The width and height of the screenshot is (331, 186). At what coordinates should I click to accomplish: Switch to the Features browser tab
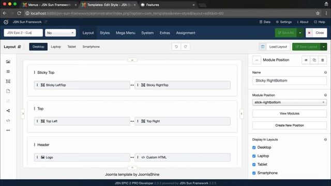pos(168,5)
